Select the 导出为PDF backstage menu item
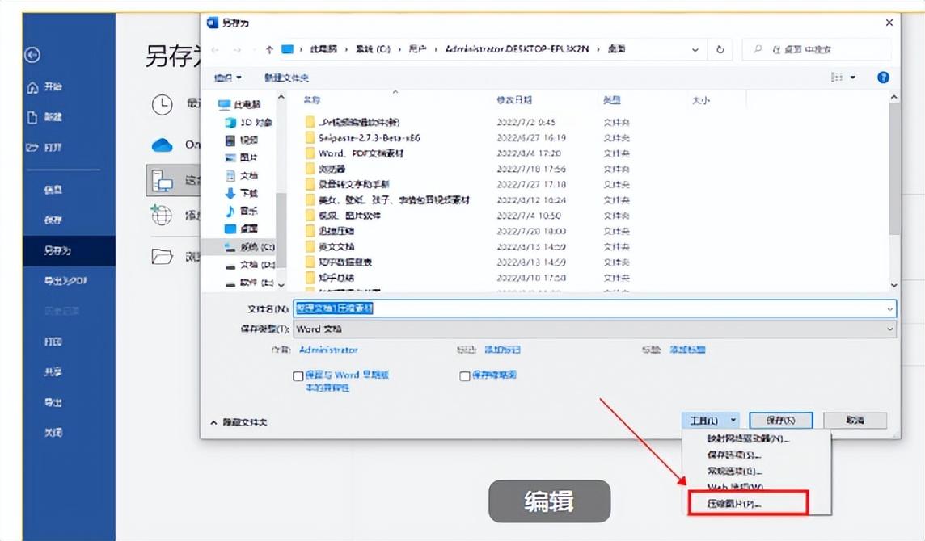The height and width of the screenshot is (541, 925). [65, 281]
